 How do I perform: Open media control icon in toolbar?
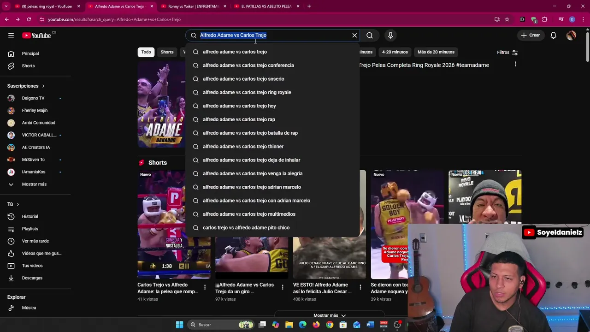coord(561,19)
